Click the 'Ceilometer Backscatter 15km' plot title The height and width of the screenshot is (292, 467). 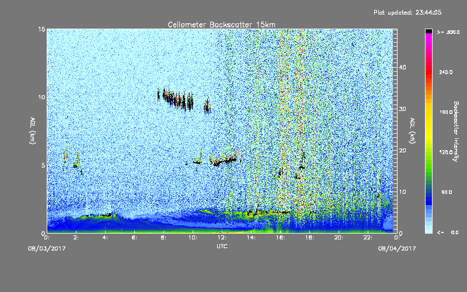coord(221,25)
